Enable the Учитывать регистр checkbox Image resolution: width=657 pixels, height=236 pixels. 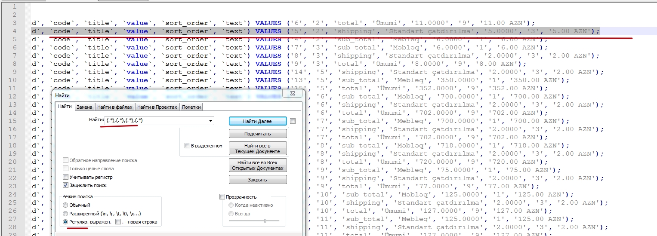(66, 177)
